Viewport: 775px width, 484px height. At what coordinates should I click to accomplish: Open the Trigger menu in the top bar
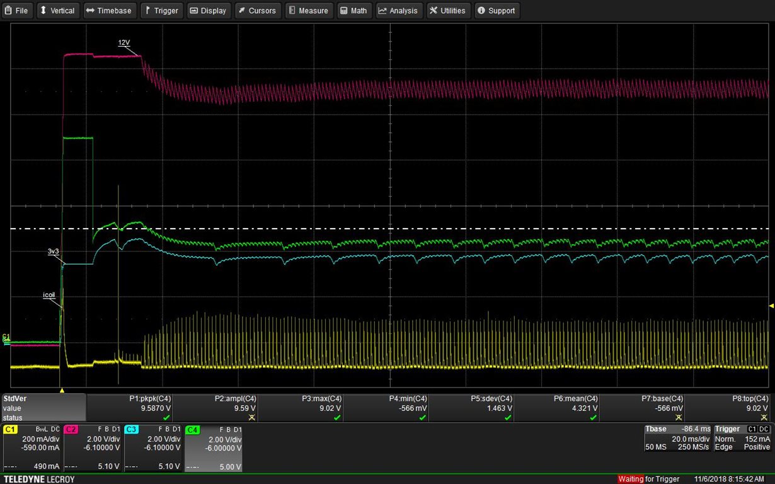click(162, 11)
